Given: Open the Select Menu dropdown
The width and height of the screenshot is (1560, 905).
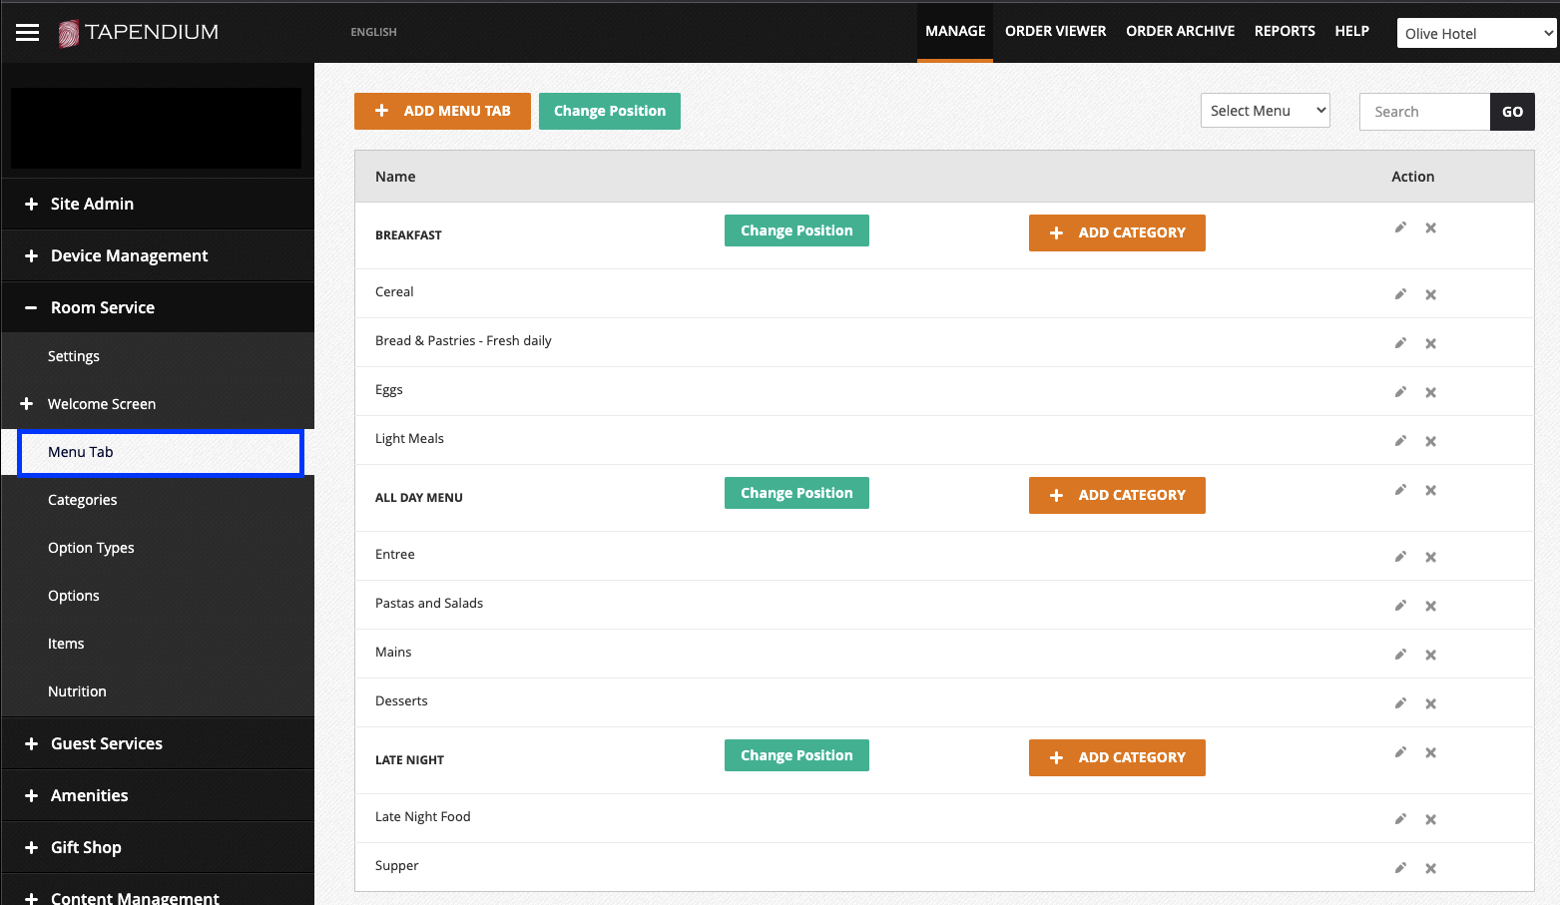Looking at the screenshot, I should (1265, 110).
